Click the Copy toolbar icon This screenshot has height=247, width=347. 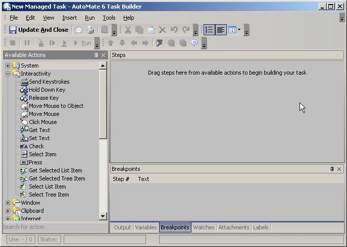139,30
